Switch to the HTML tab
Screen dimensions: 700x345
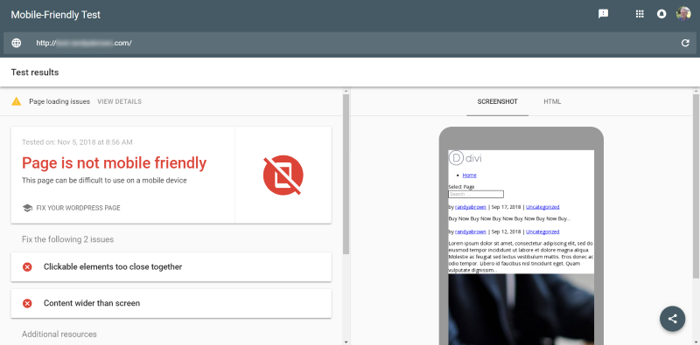552,101
